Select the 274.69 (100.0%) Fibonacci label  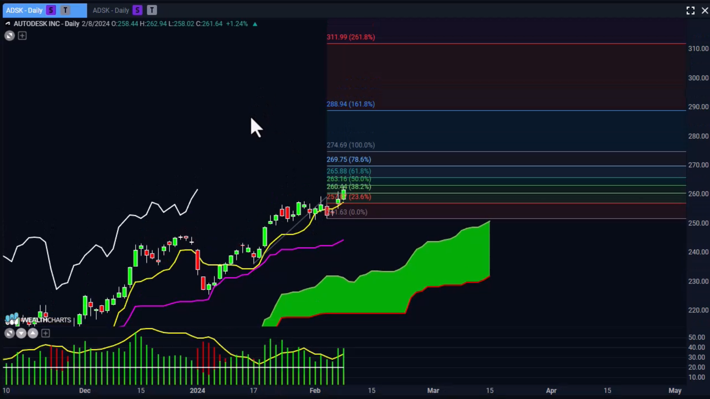tap(351, 145)
